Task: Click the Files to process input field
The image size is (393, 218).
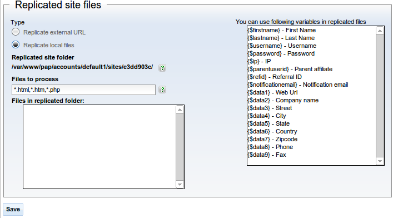Action: point(83,90)
